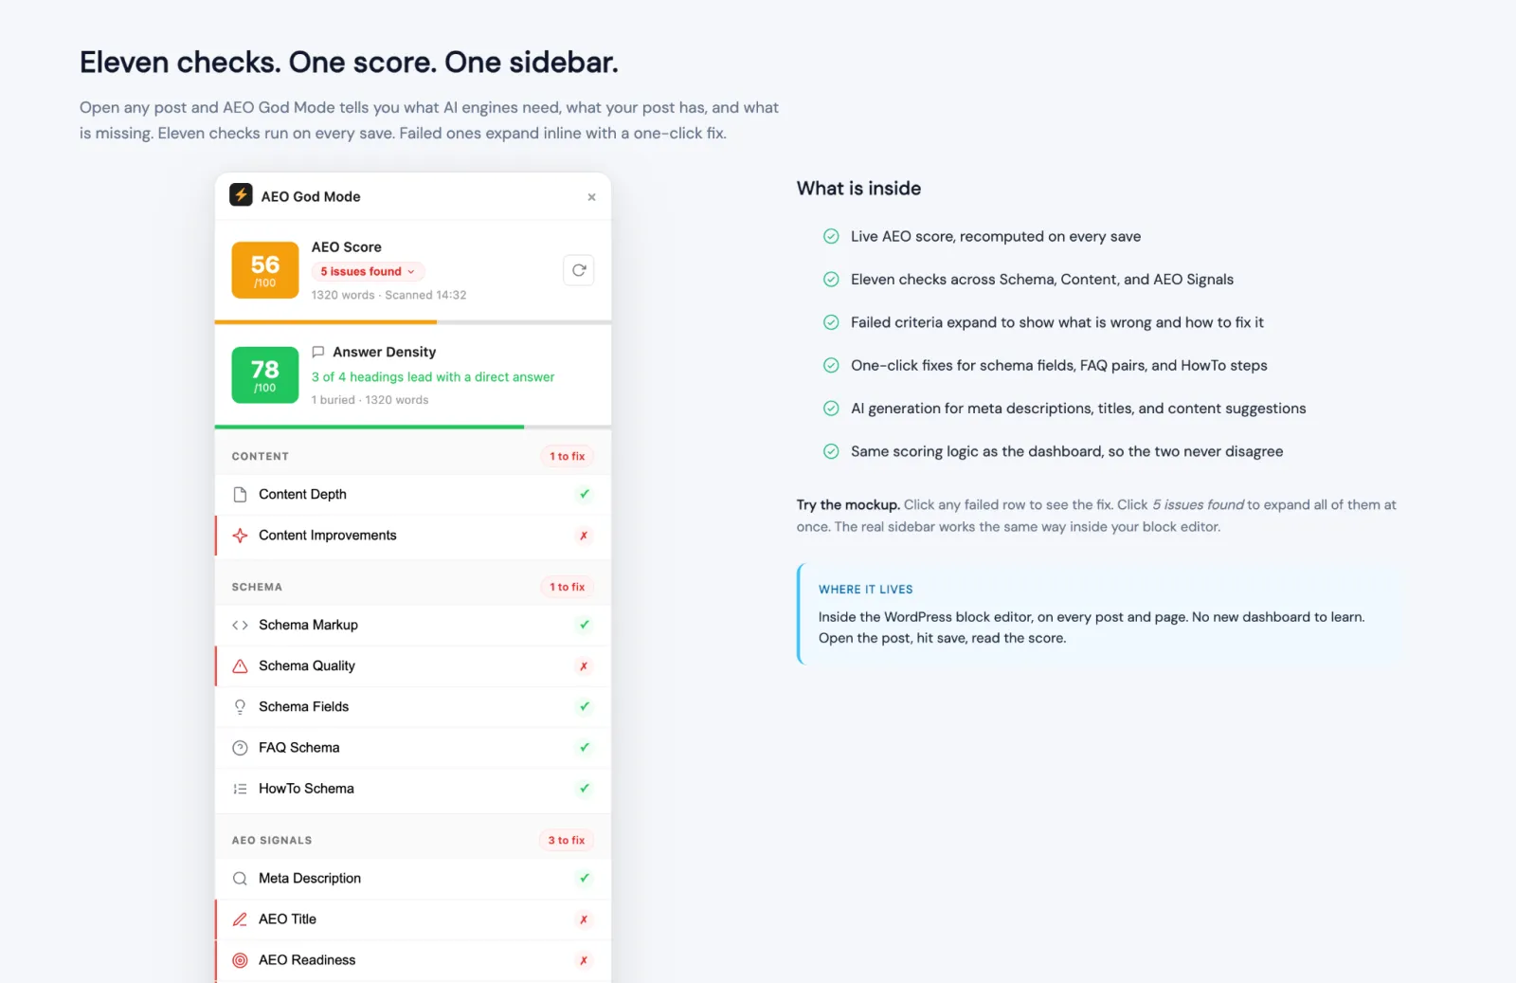The width and height of the screenshot is (1516, 983).
Task: Click the Schema Quality red X mark
Action: [584, 666]
